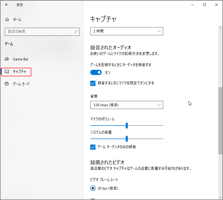Select the キャプチャ sidebar entry

18,72
